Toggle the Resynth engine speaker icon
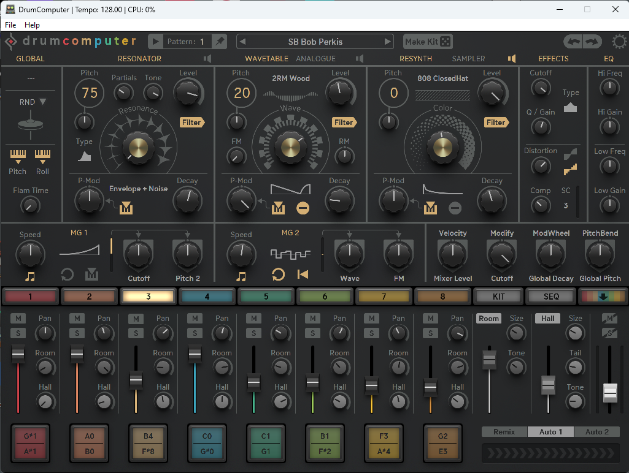The image size is (629, 473). pyautogui.click(x=511, y=59)
